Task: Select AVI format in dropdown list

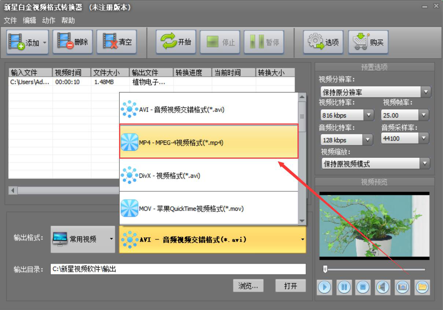Action: [209, 109]
